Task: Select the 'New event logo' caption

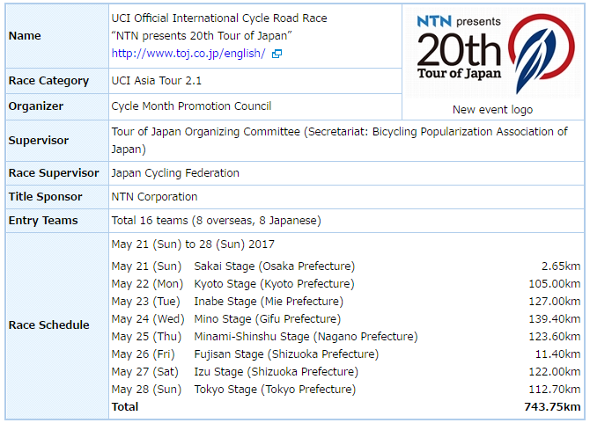Action: (x=492, y=110)
